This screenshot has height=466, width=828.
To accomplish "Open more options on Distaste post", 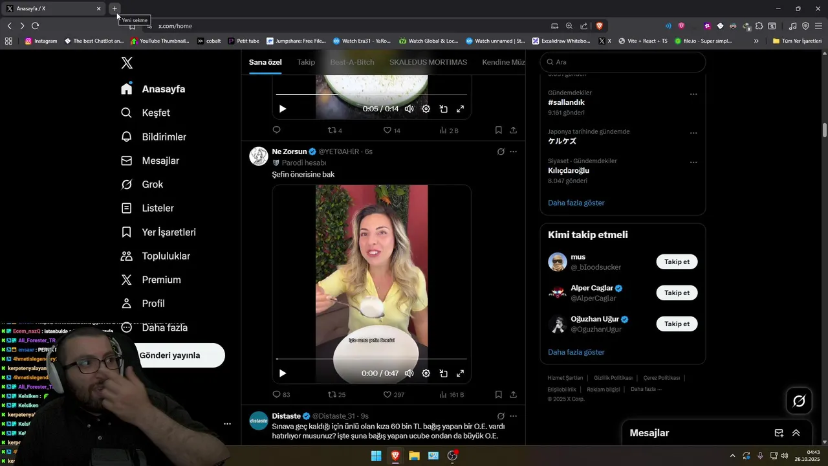I will (x=513, y=416).
